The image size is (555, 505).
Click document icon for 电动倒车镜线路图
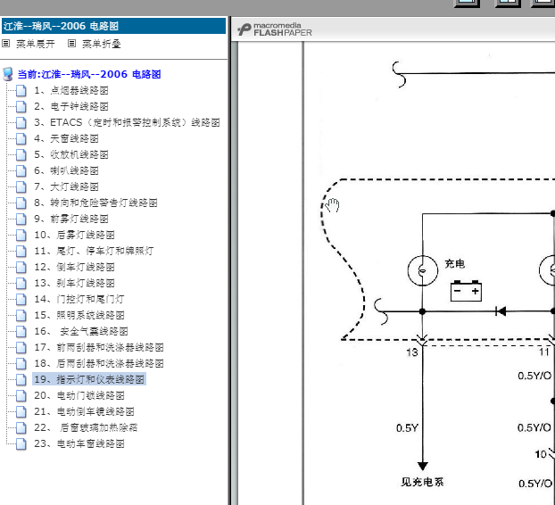(21, 412)
